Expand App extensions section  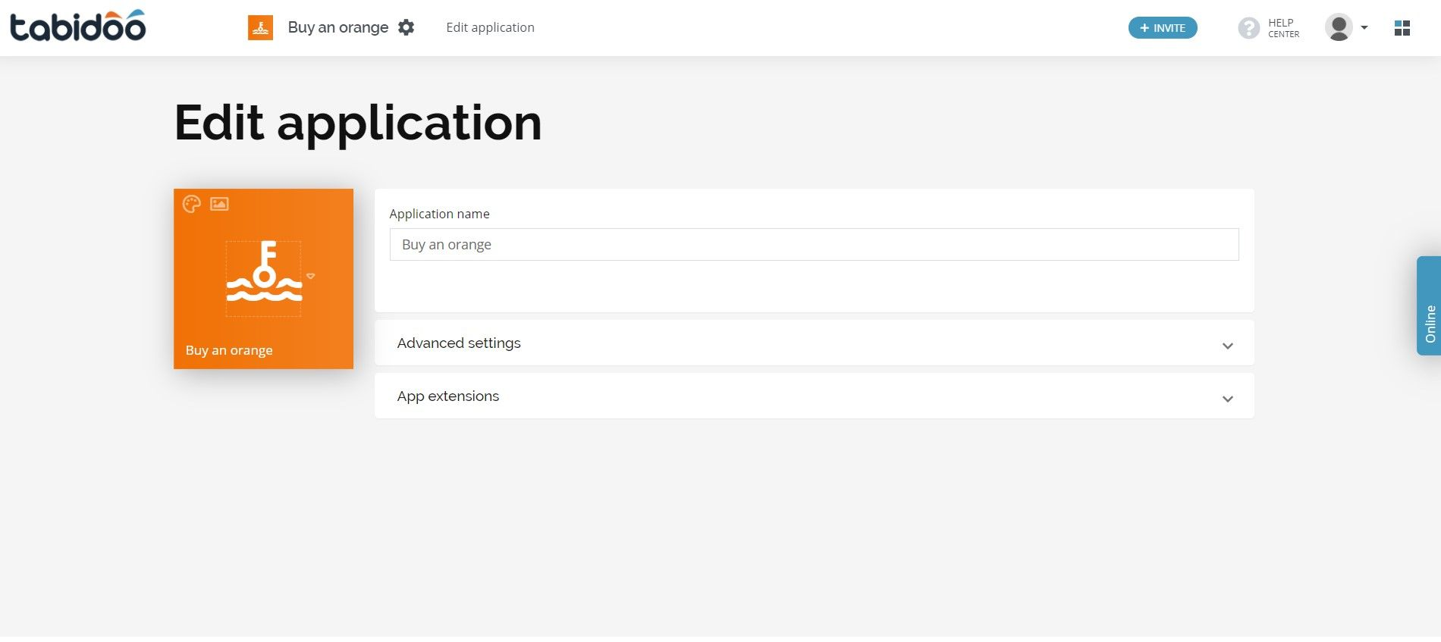(814, 396)
